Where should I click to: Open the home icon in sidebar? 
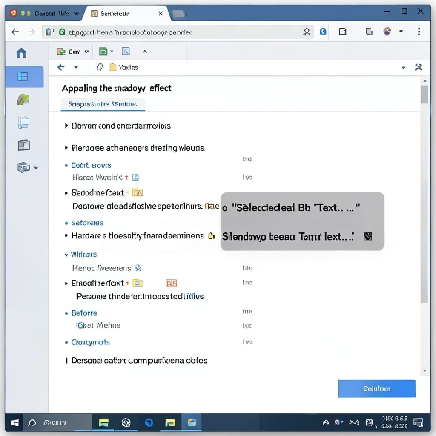pos(21,53)
